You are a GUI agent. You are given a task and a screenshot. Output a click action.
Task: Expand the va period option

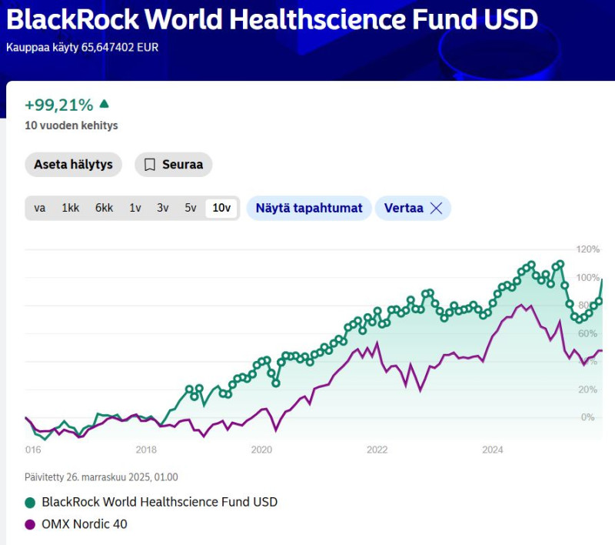click(x=40, y=207)
